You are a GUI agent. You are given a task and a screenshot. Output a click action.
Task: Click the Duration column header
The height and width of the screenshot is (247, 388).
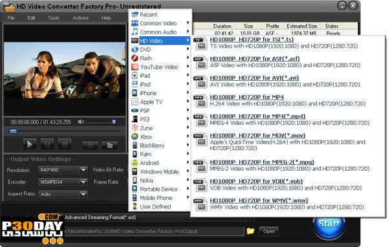pos(222,26)
